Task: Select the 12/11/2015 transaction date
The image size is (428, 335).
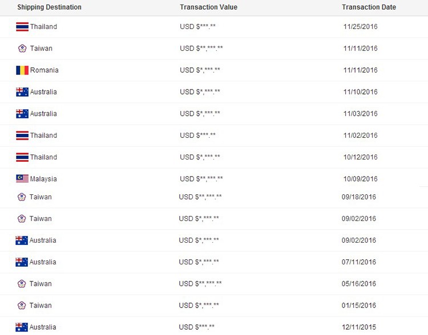Action: coord(359,327)
